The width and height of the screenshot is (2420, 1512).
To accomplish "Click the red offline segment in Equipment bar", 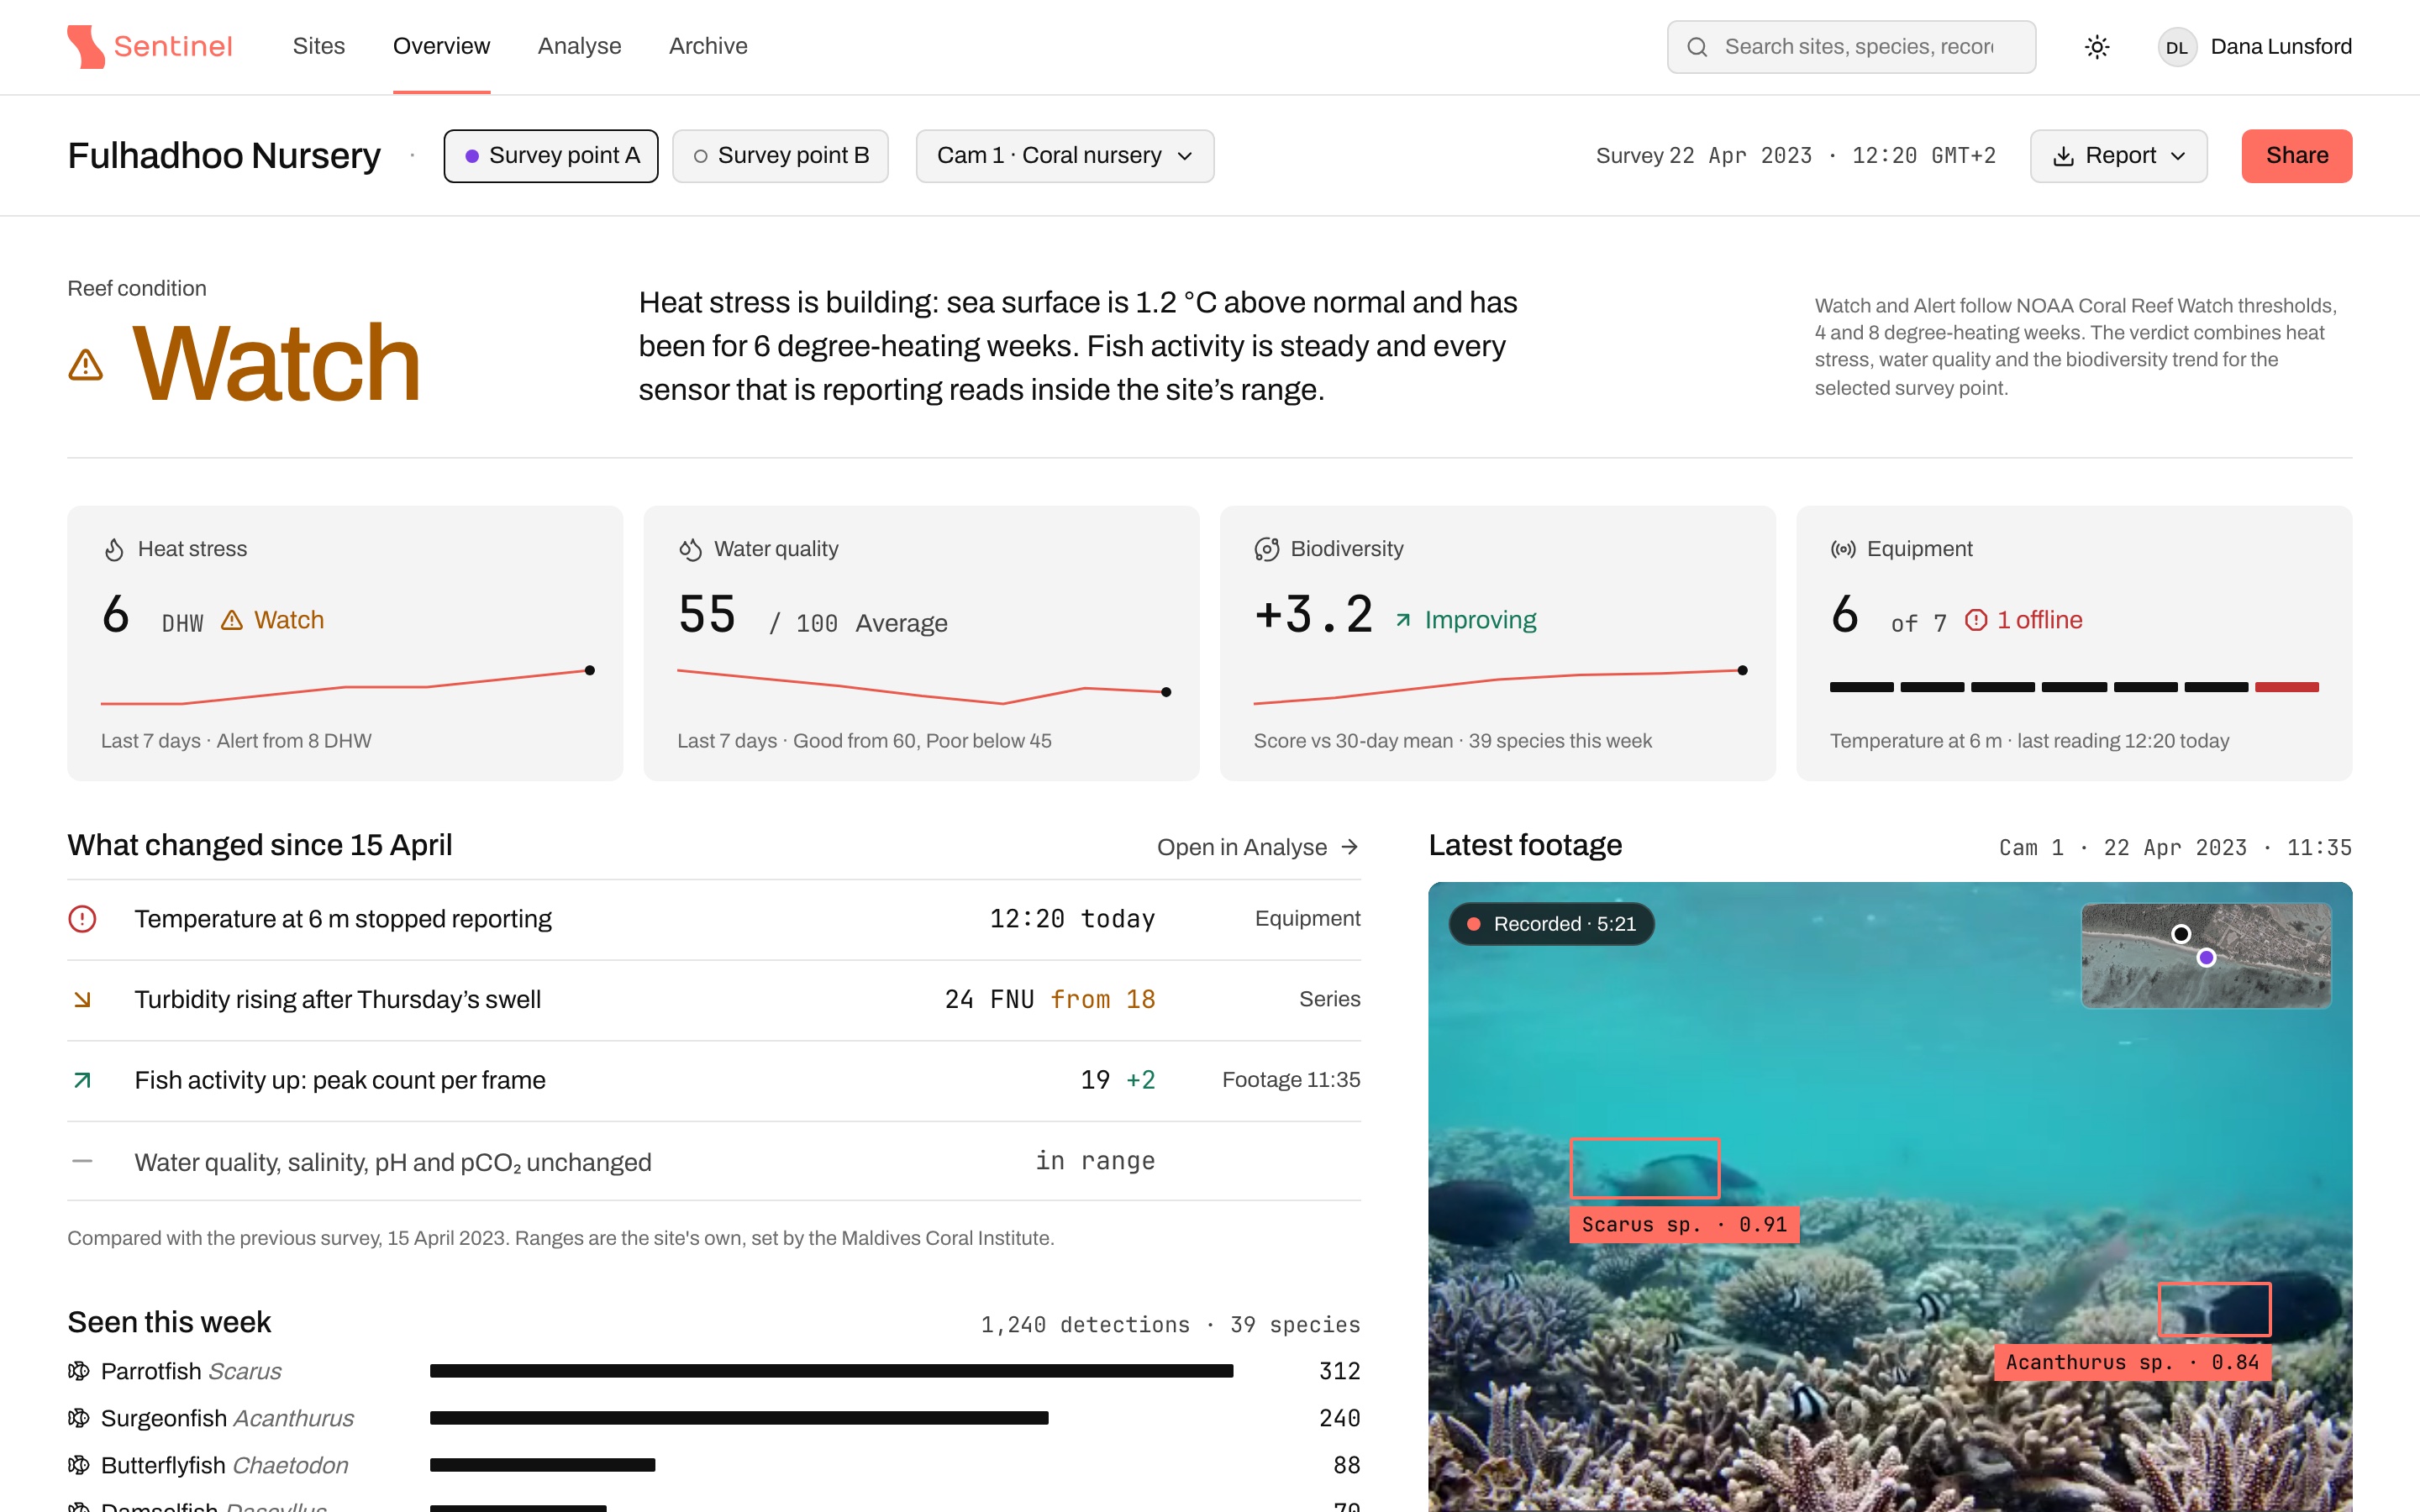I will (2286, 687).
